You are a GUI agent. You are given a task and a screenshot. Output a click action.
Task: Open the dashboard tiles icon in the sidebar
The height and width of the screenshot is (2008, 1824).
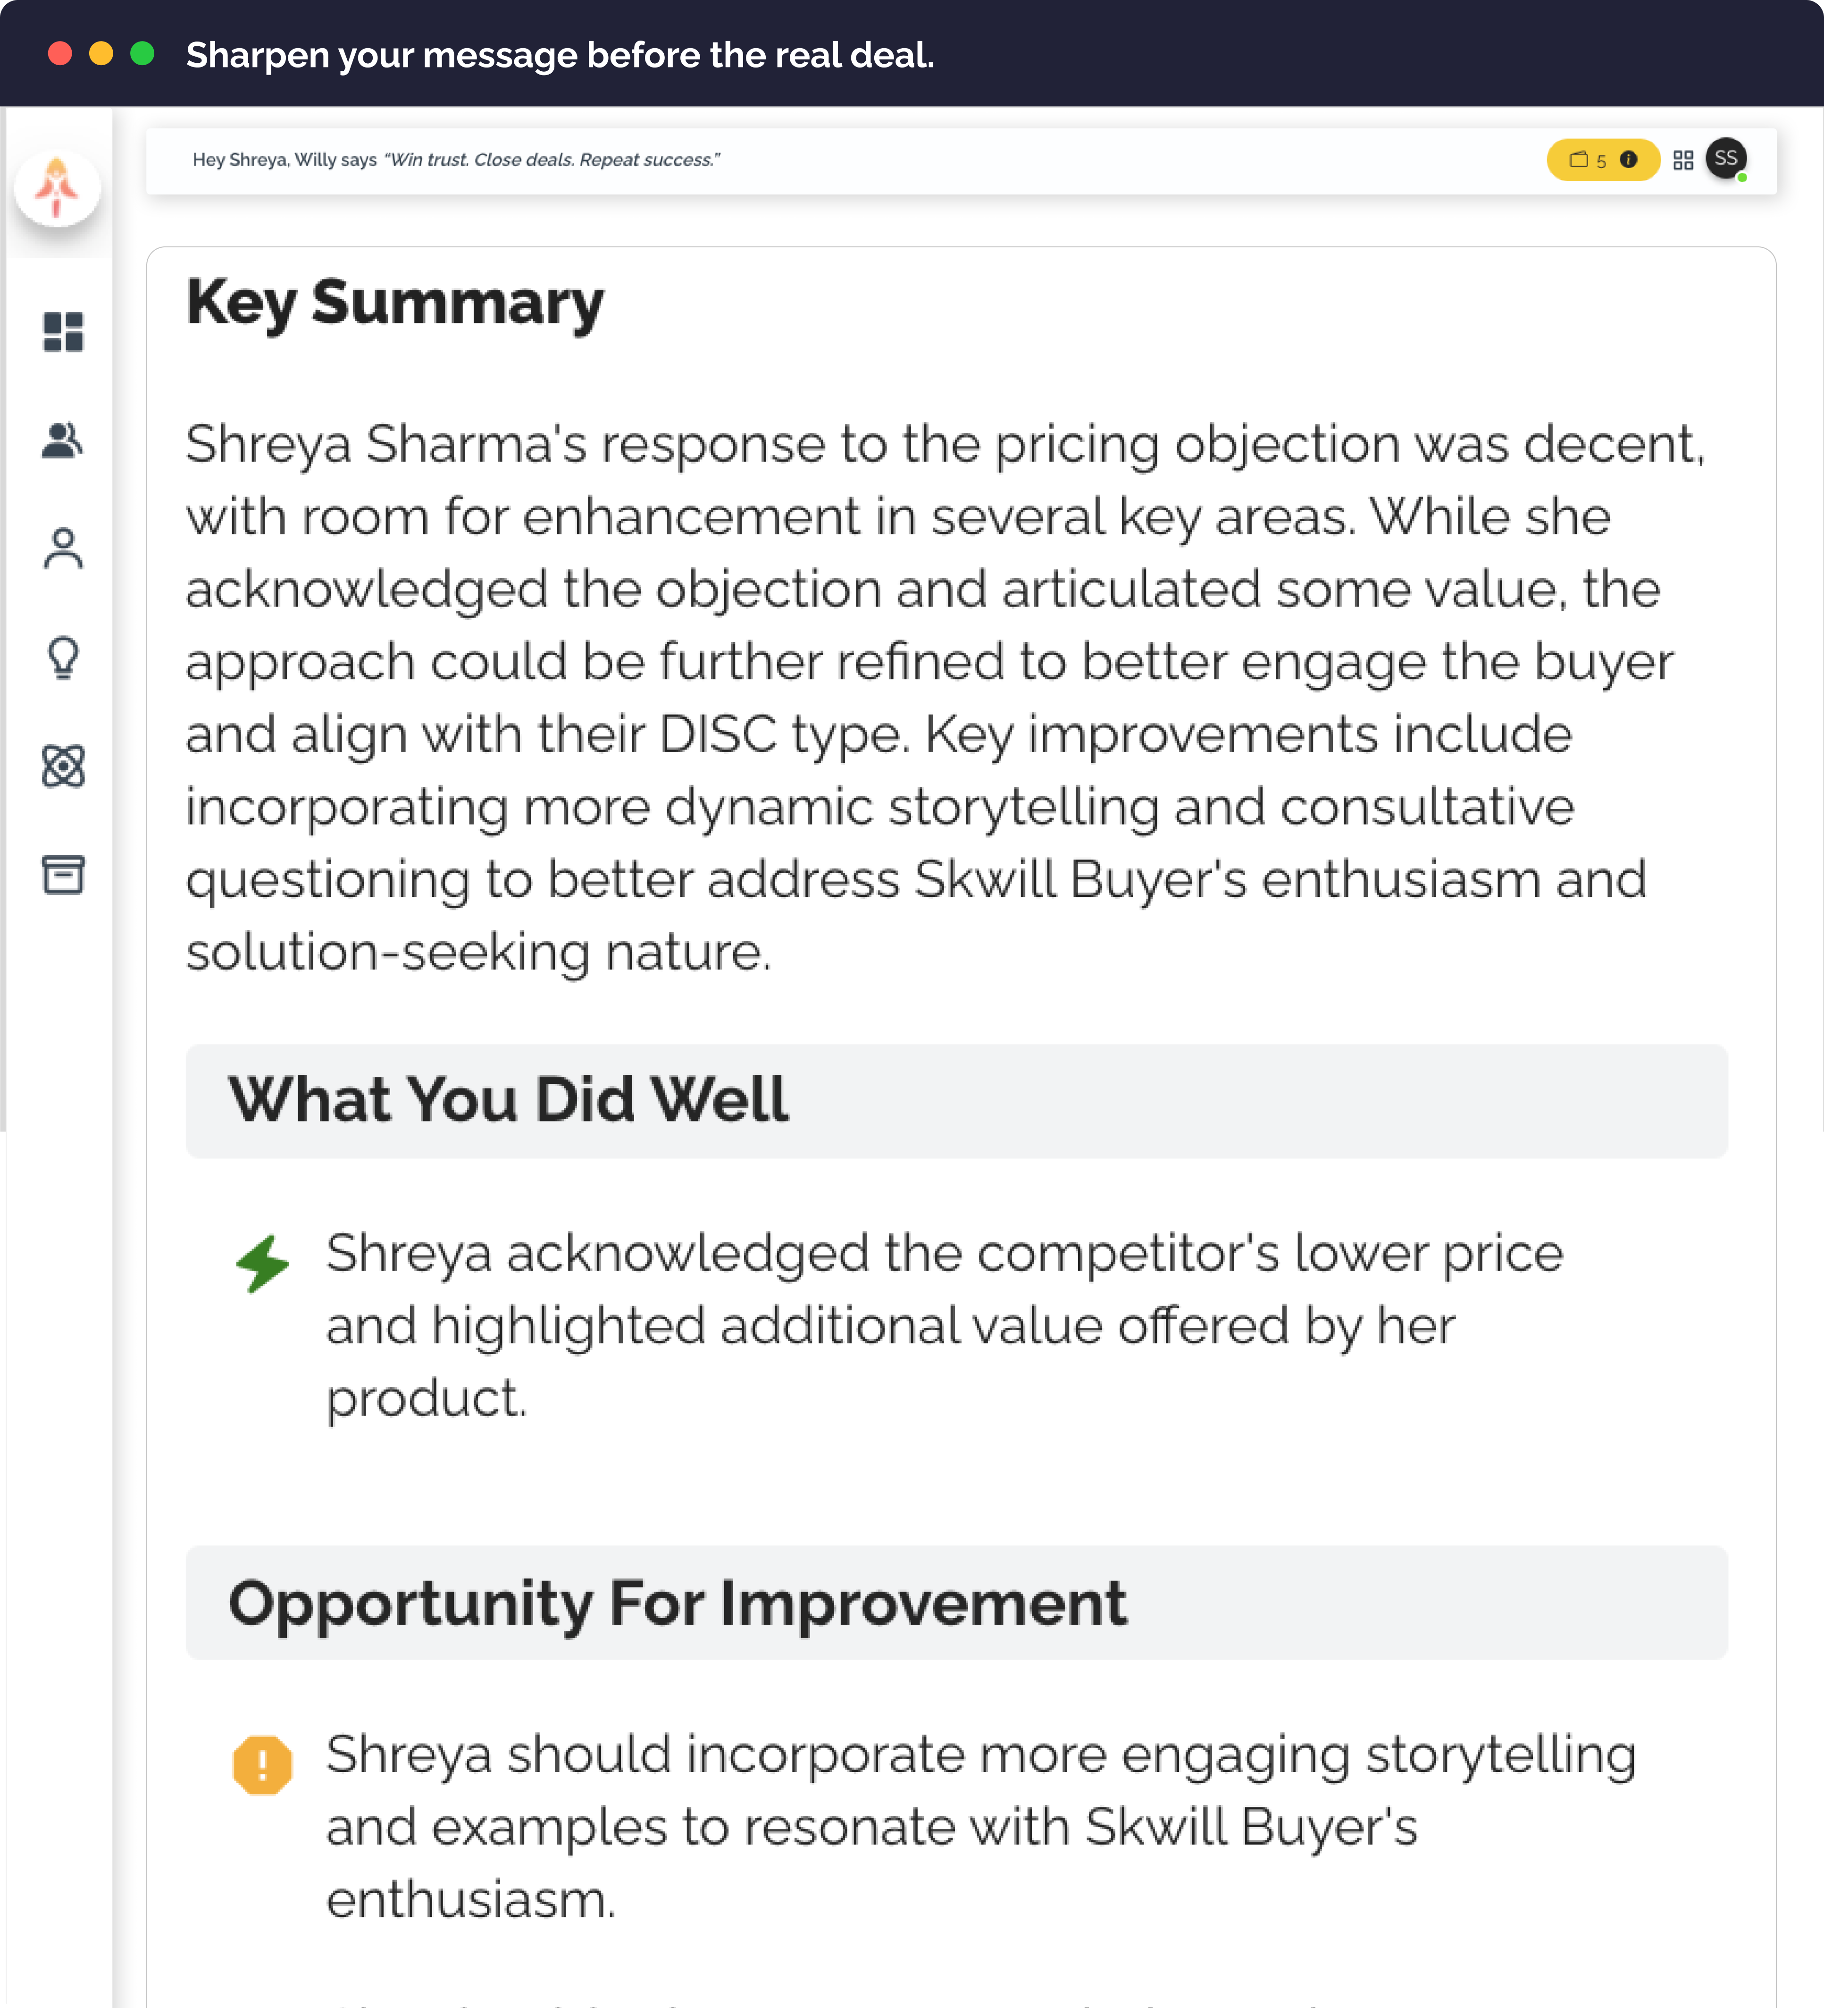[63, 332]
